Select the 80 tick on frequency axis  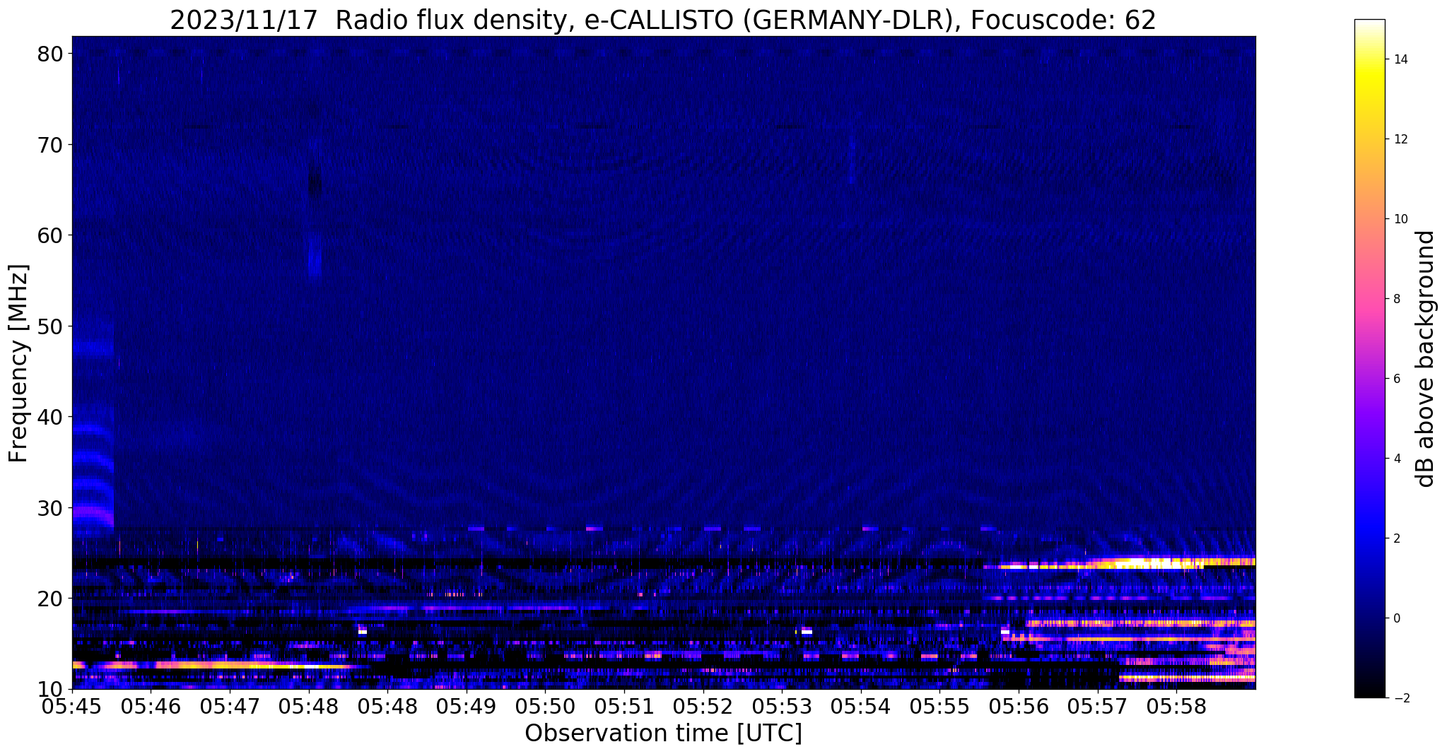click(x=49, y=54)
